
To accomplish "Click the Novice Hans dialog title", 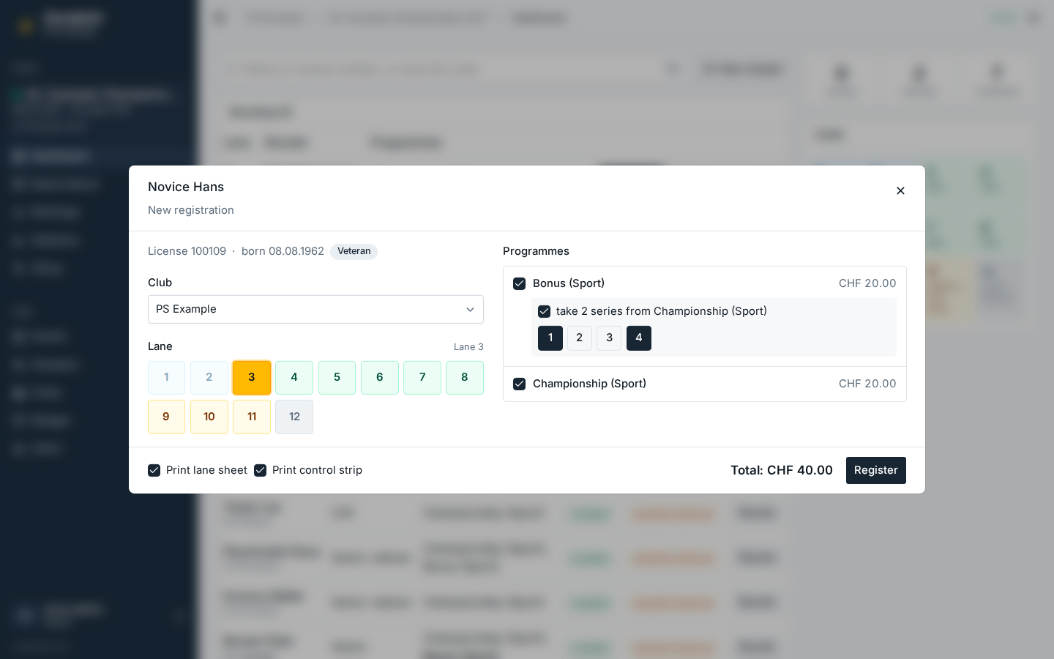I will (186, 187).
